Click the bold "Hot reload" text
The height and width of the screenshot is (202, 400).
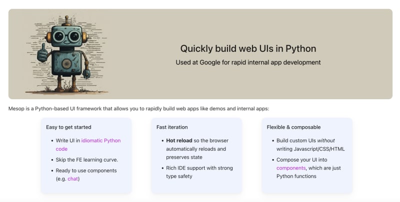point(179,141)
